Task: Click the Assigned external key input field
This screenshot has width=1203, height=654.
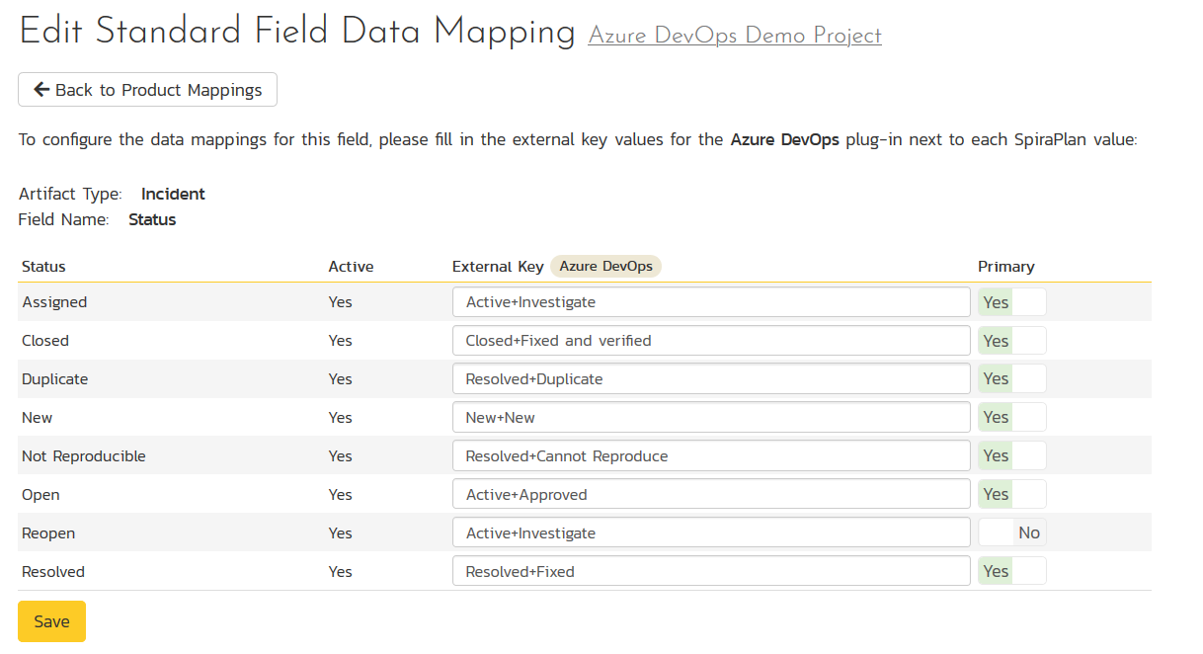Action: [710, 302]
